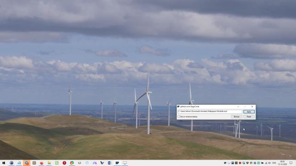The width and height of the screenshot is (296, 166).
Task: Click Apply to set the video wallpaper
Action: click(249, 112)
